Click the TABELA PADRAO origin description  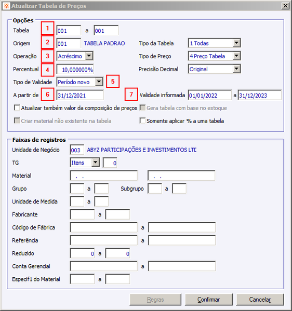pyautogui.click(x=104, y=43)
